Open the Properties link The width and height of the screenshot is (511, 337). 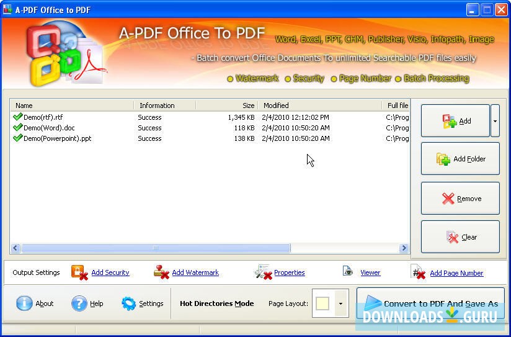pyautogui.click(x=290, y=272)
